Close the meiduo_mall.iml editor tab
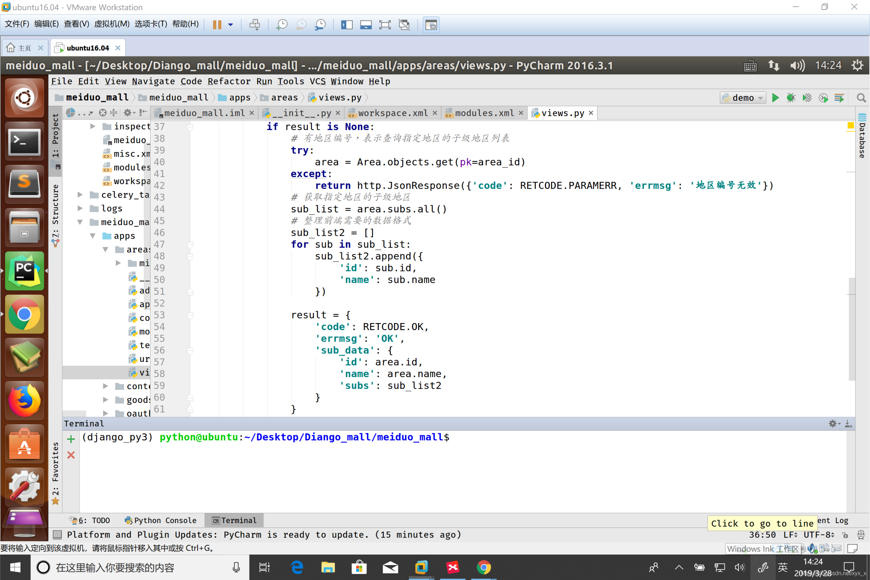This screenshot has width=870, height=580. click(x=252, y=113)
